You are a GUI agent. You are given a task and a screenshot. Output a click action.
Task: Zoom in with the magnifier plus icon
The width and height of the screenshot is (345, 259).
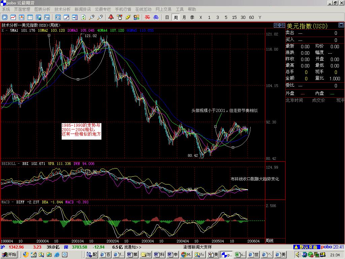click(x=92, y=17)
